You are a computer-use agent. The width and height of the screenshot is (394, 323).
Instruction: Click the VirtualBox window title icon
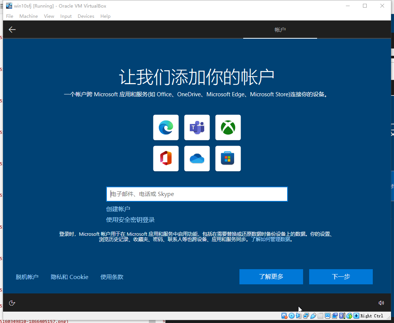pos(9,6)
